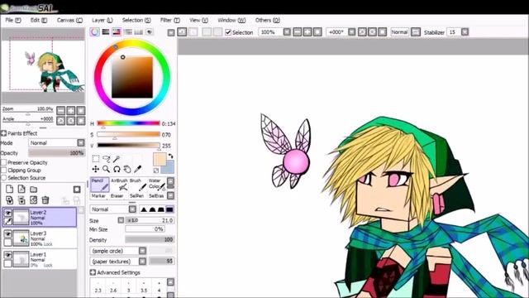
Task: Toggle the Selection checkbox in toolbar
Action: click(228, 32)
